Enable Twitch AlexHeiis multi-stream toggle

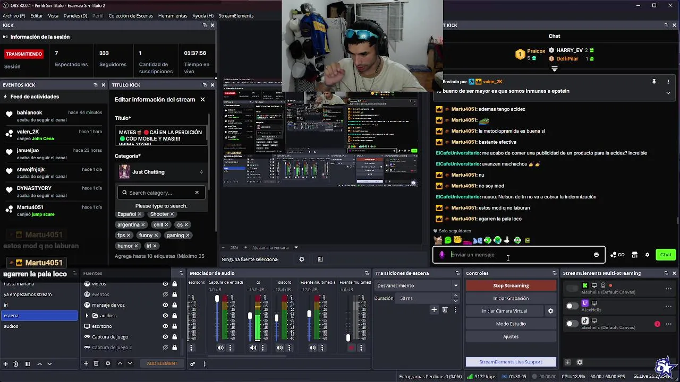[572, 306]
